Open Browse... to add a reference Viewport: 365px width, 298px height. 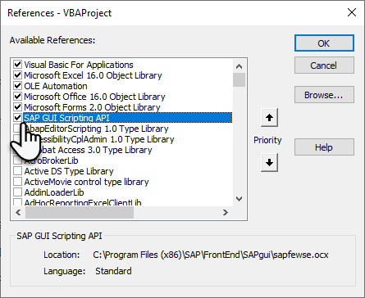pos(324,95)
